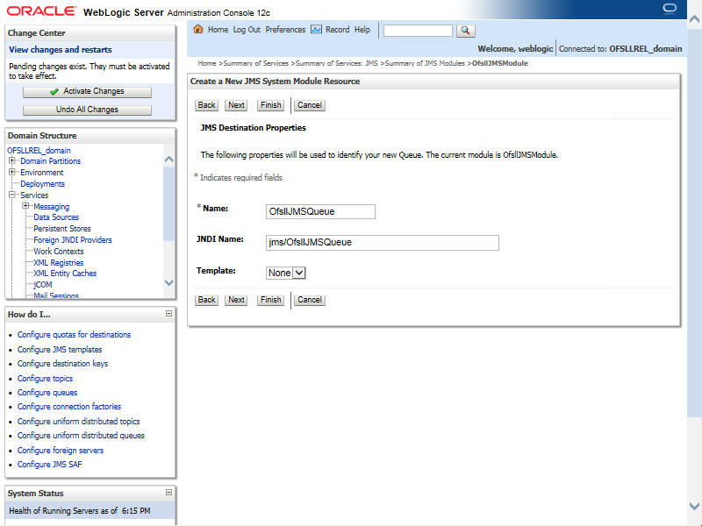Open Configure JMS SAF link

[x=50, y=465]
